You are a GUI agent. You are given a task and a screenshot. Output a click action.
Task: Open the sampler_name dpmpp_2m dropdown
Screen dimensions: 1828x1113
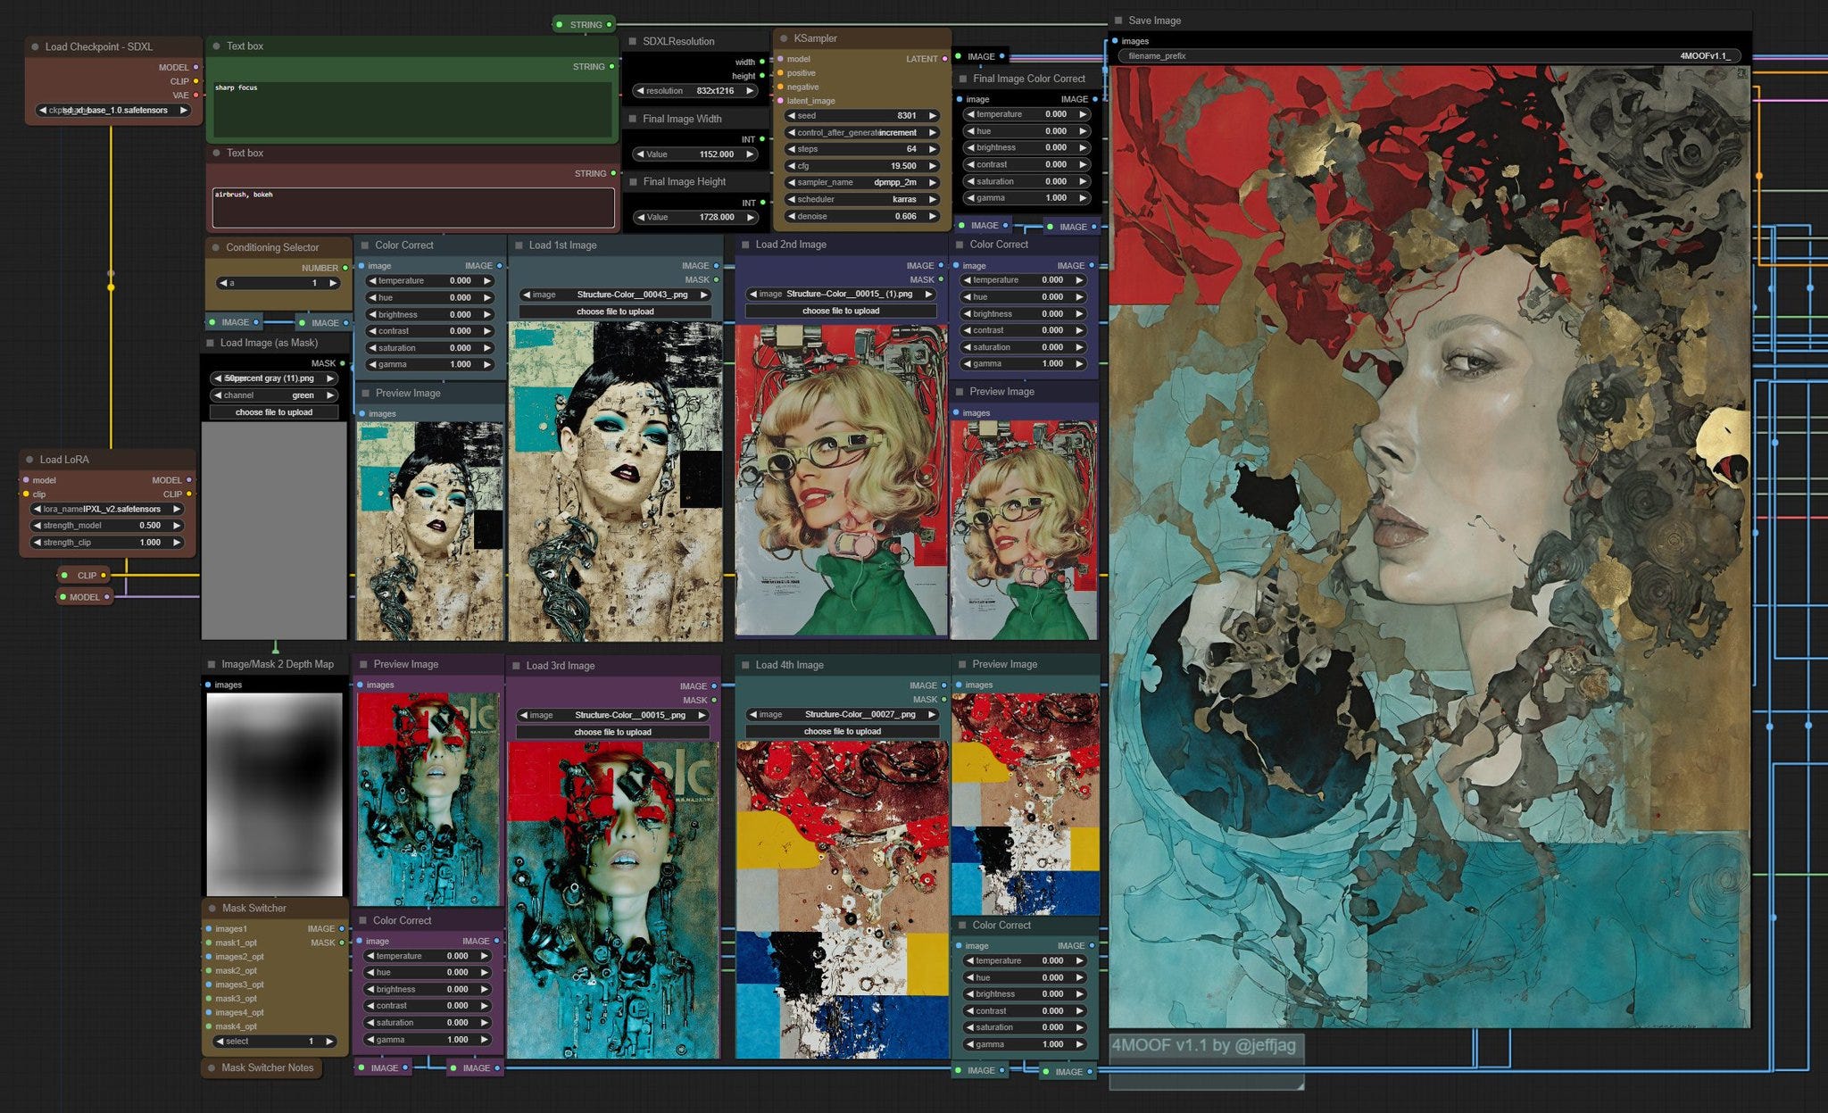tap(861, 182)
